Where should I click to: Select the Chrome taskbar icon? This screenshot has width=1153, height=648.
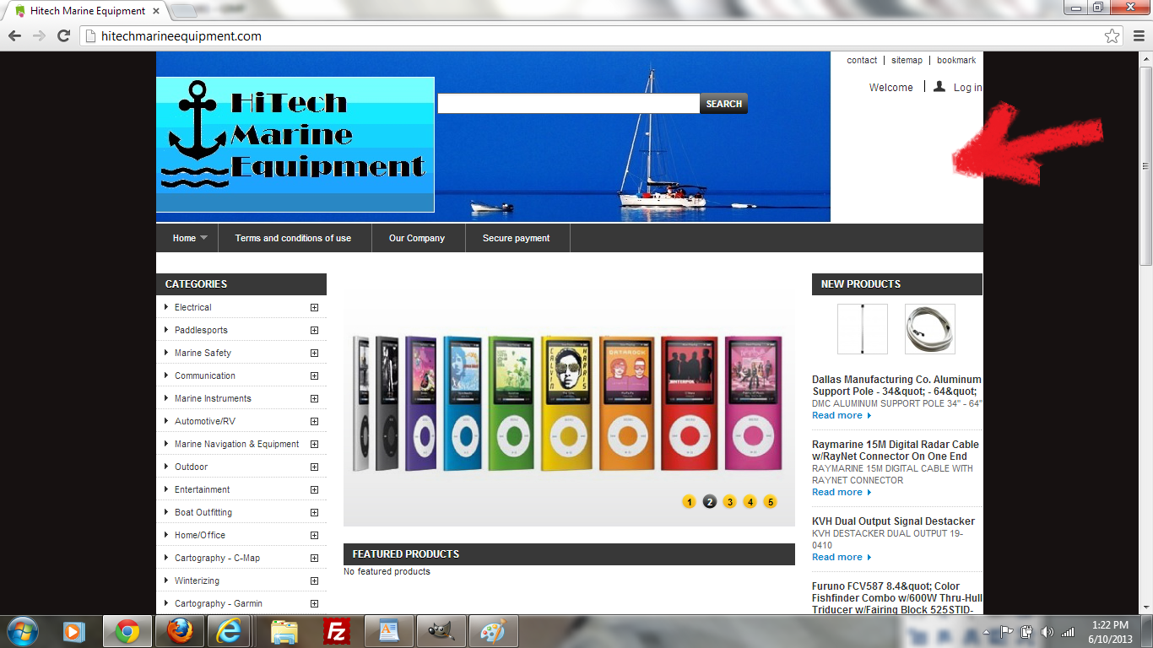coord(127,631)
